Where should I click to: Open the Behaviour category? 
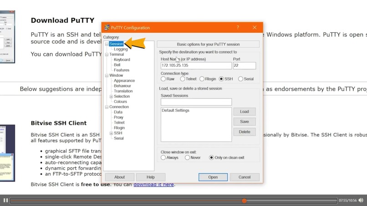(x=122, y=86)
